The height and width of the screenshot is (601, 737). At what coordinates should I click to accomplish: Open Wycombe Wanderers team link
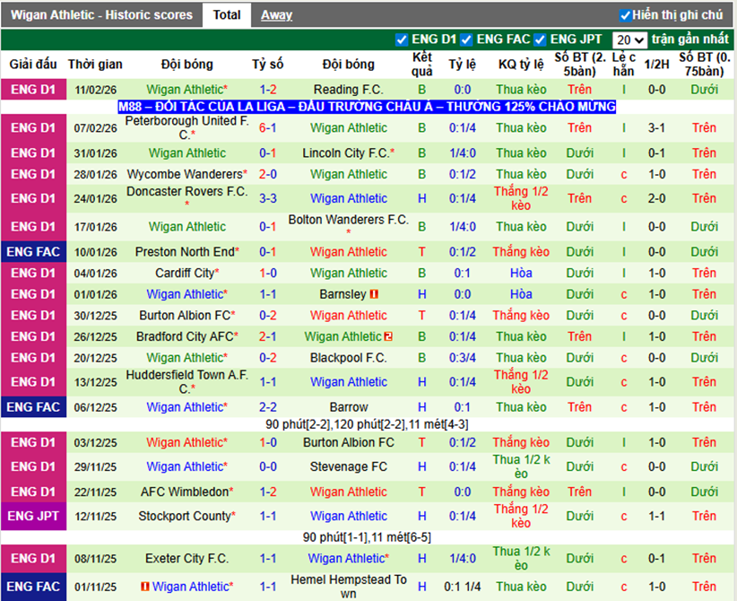pos(185,174)
